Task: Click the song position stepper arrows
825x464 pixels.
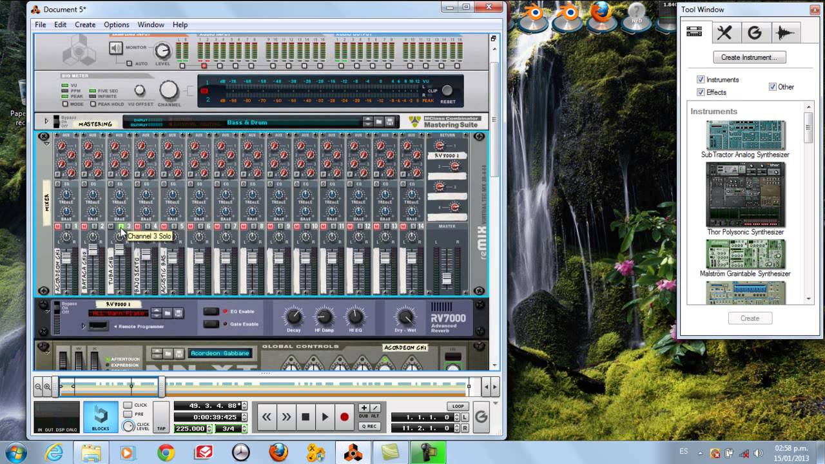Action: [x=245, y=405]
